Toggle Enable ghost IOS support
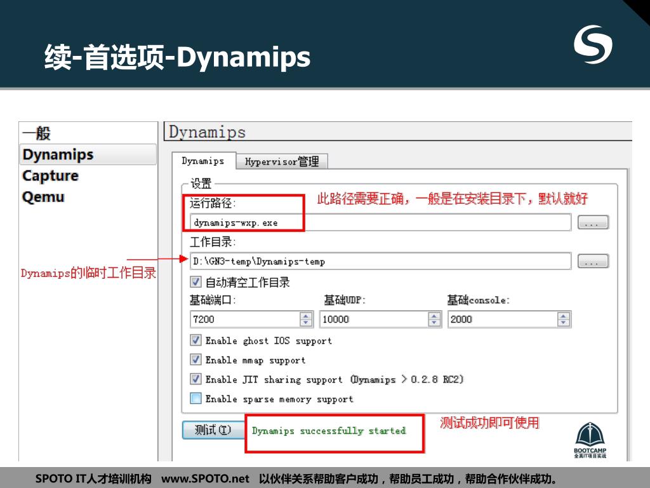The height and width of the screenshot is (488, 650). tap(196, 341)
